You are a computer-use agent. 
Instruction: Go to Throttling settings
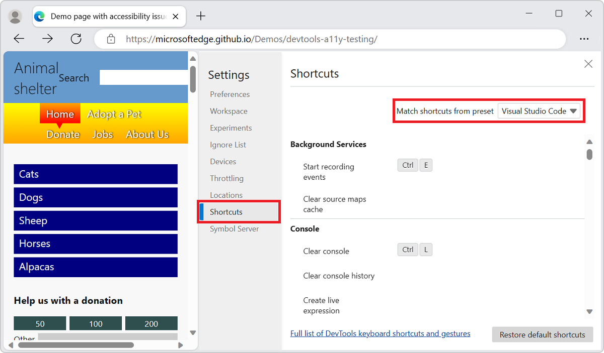coord(226,178)
